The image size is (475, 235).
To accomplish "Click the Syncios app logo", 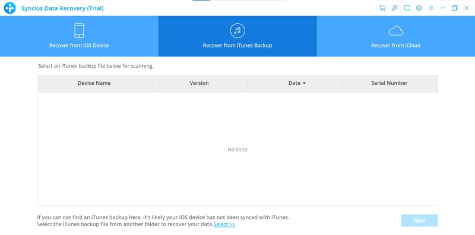I will 9,8.
